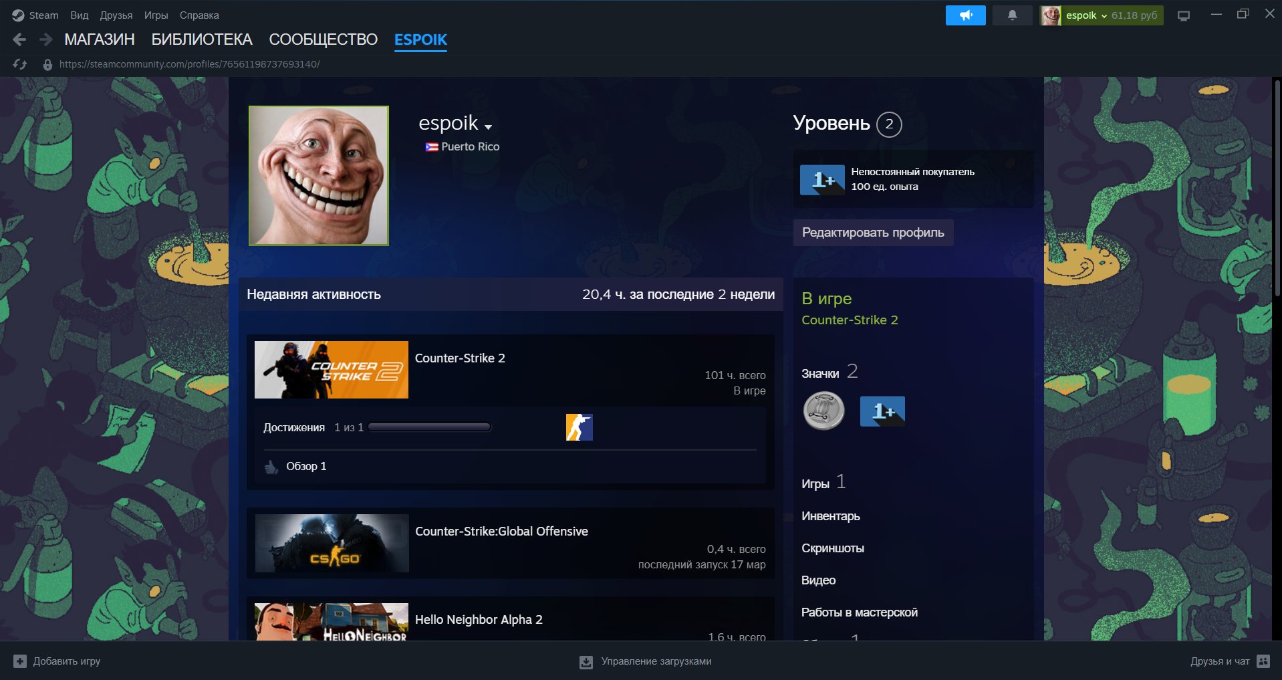Open the Справка menu
This screenshot has height=680, width=1282.
(x=199, y=15)
